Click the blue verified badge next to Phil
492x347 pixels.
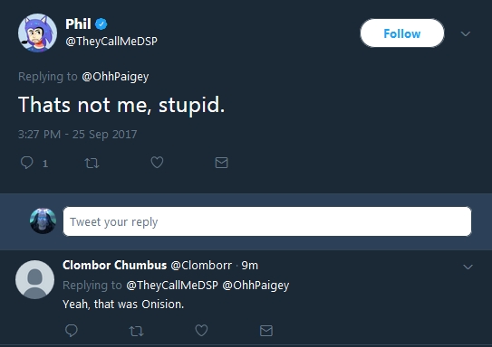pyautogui.click(x=101, y=24)
